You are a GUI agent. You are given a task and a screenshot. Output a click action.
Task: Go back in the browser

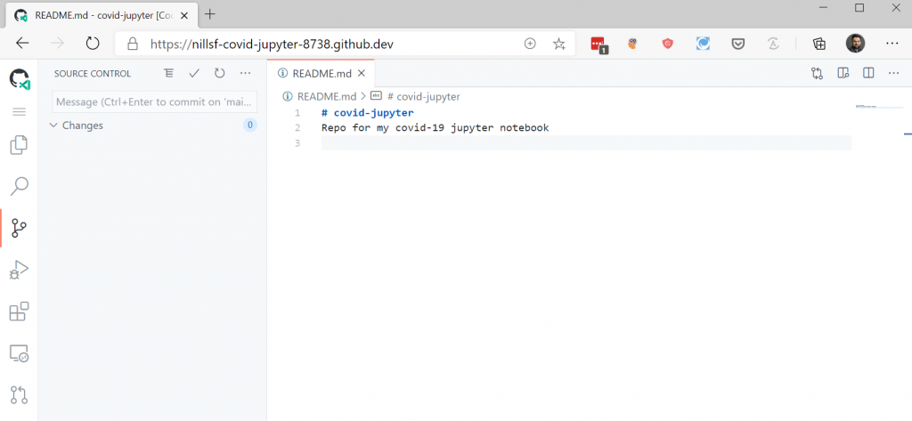pos(22,44)
